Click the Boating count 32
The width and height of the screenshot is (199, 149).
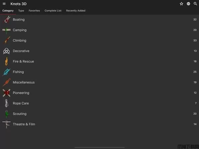point(195,20)
